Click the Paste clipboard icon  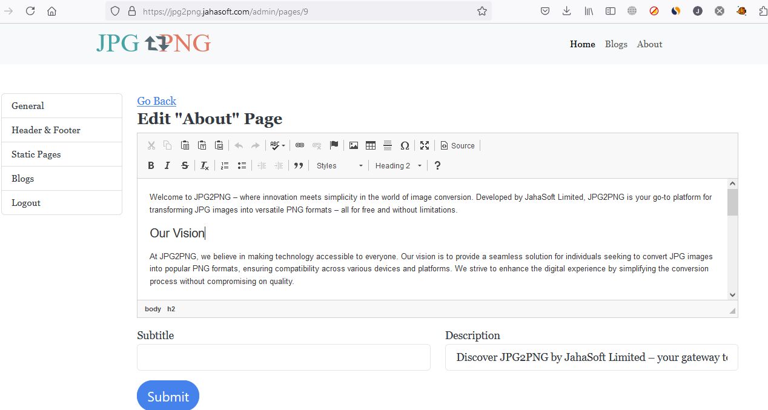pos(185,145)
